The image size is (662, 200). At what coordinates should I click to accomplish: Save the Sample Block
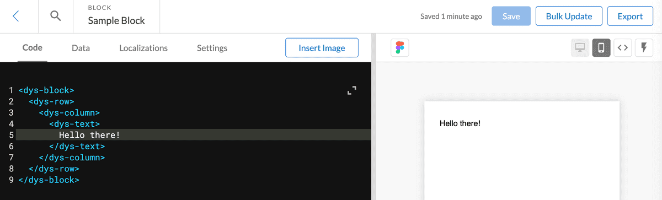point(511,16)
